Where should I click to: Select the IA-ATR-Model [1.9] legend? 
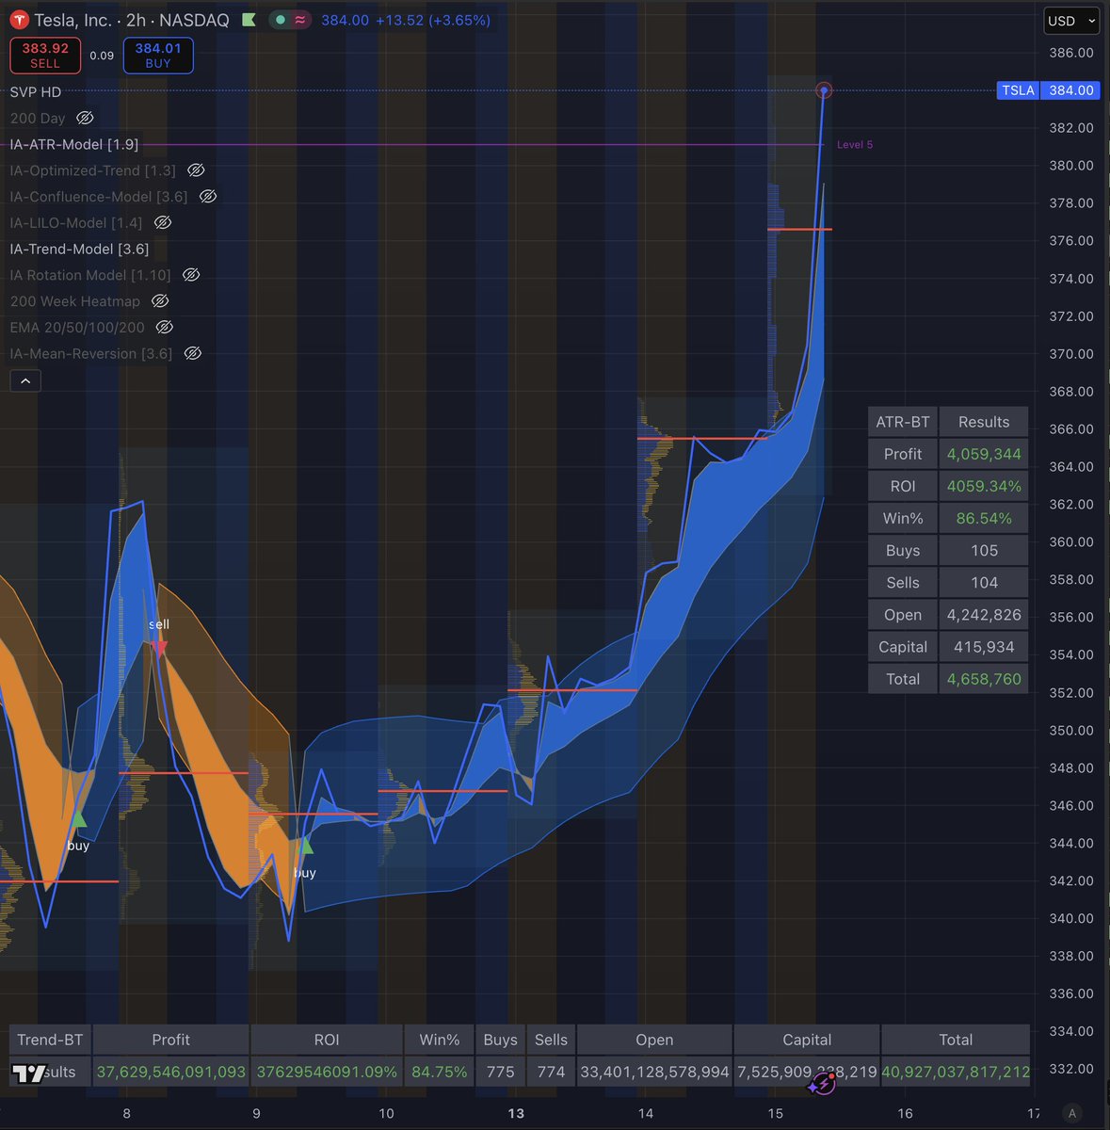(x=74, y=144)
